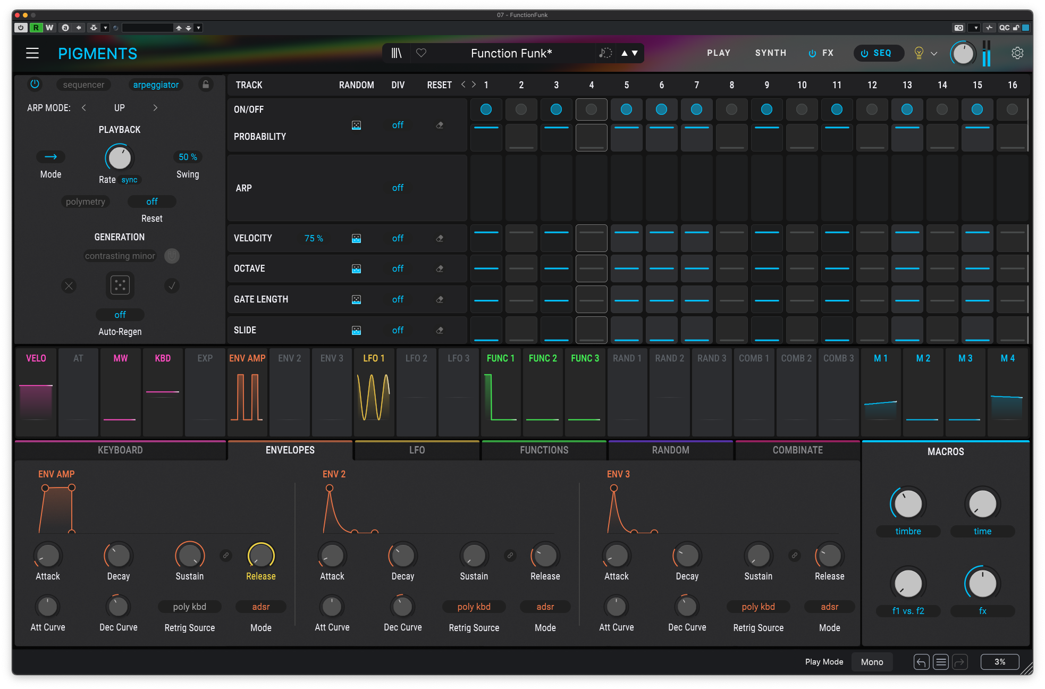Viewport: 1045px width, 689px height.
Task: Click the Swing 50 % value
Action: click(x=188, y=157)
